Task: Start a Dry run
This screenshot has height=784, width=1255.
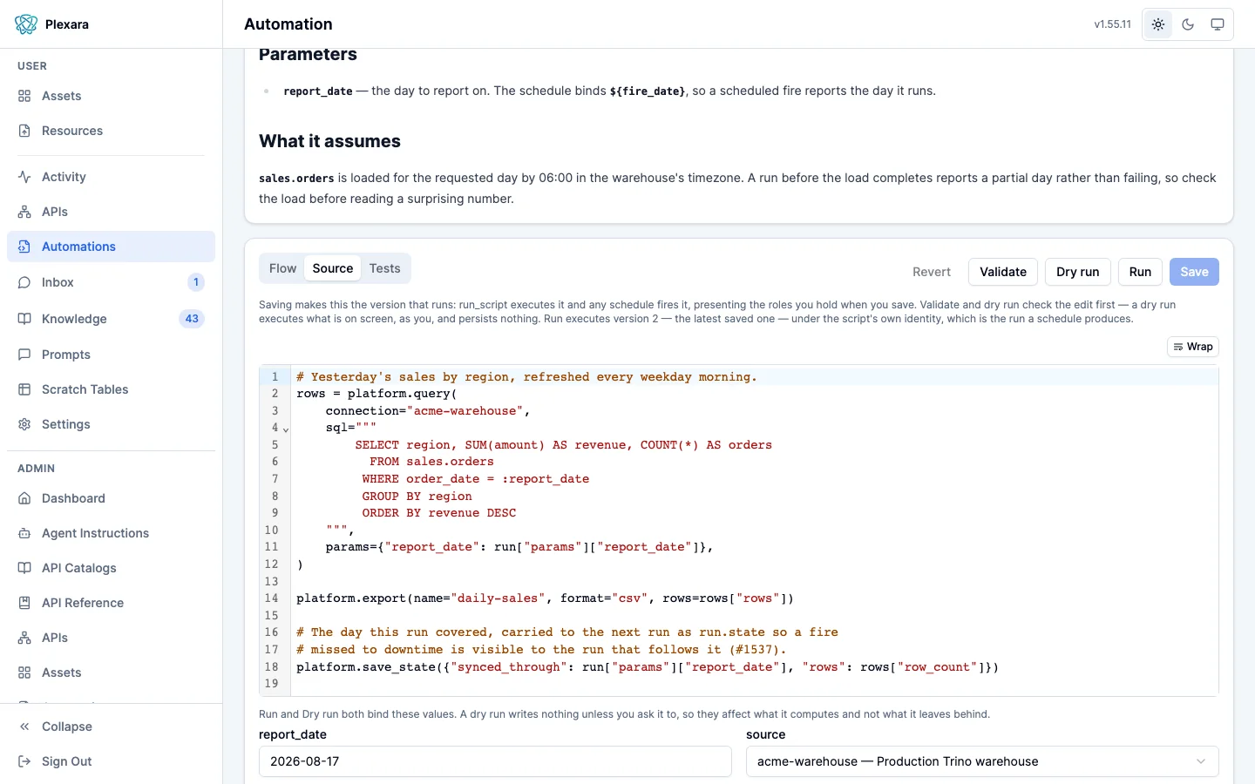Action: (x=1078, y=272)
